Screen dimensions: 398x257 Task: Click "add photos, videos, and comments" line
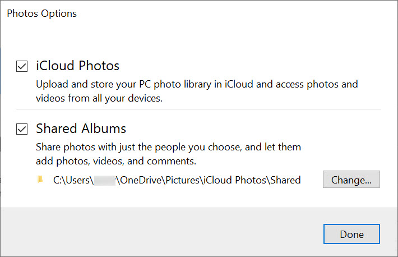click(x=115, y=161)
